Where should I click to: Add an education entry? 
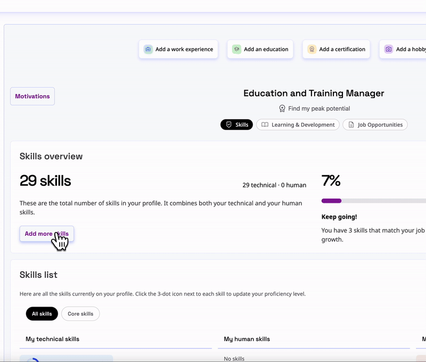pos(260,49)
